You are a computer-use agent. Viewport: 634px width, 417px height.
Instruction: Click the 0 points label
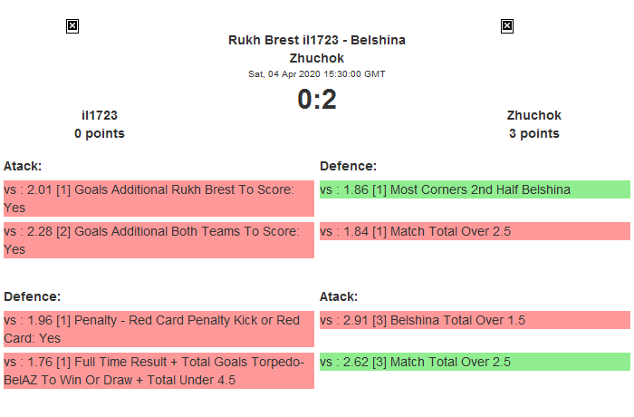click(x=100, y=133)
